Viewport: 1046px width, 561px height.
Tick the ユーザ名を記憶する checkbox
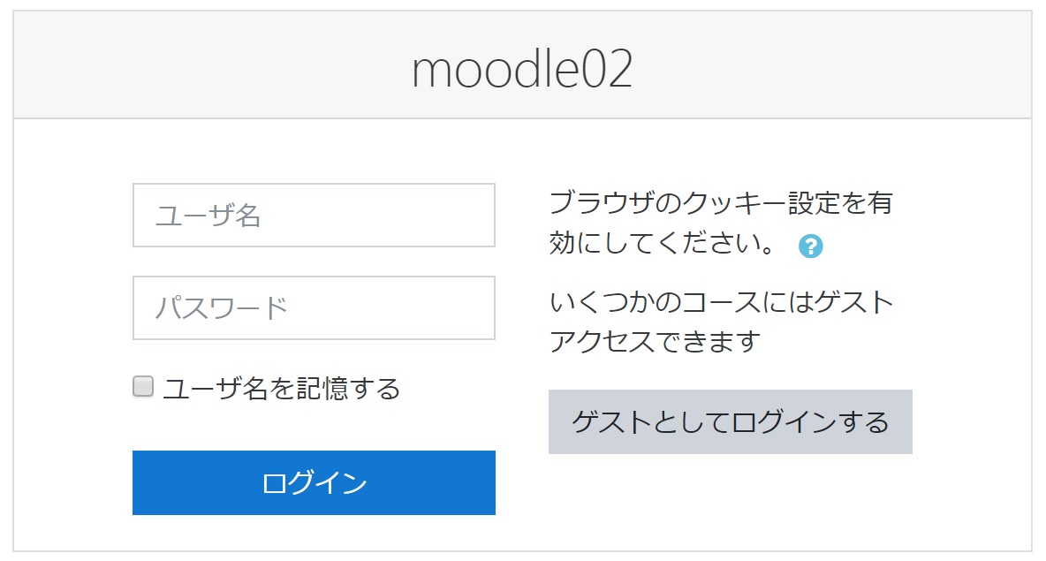[143, 386]
